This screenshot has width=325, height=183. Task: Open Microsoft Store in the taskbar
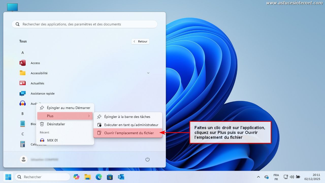(x=110, y=177)
